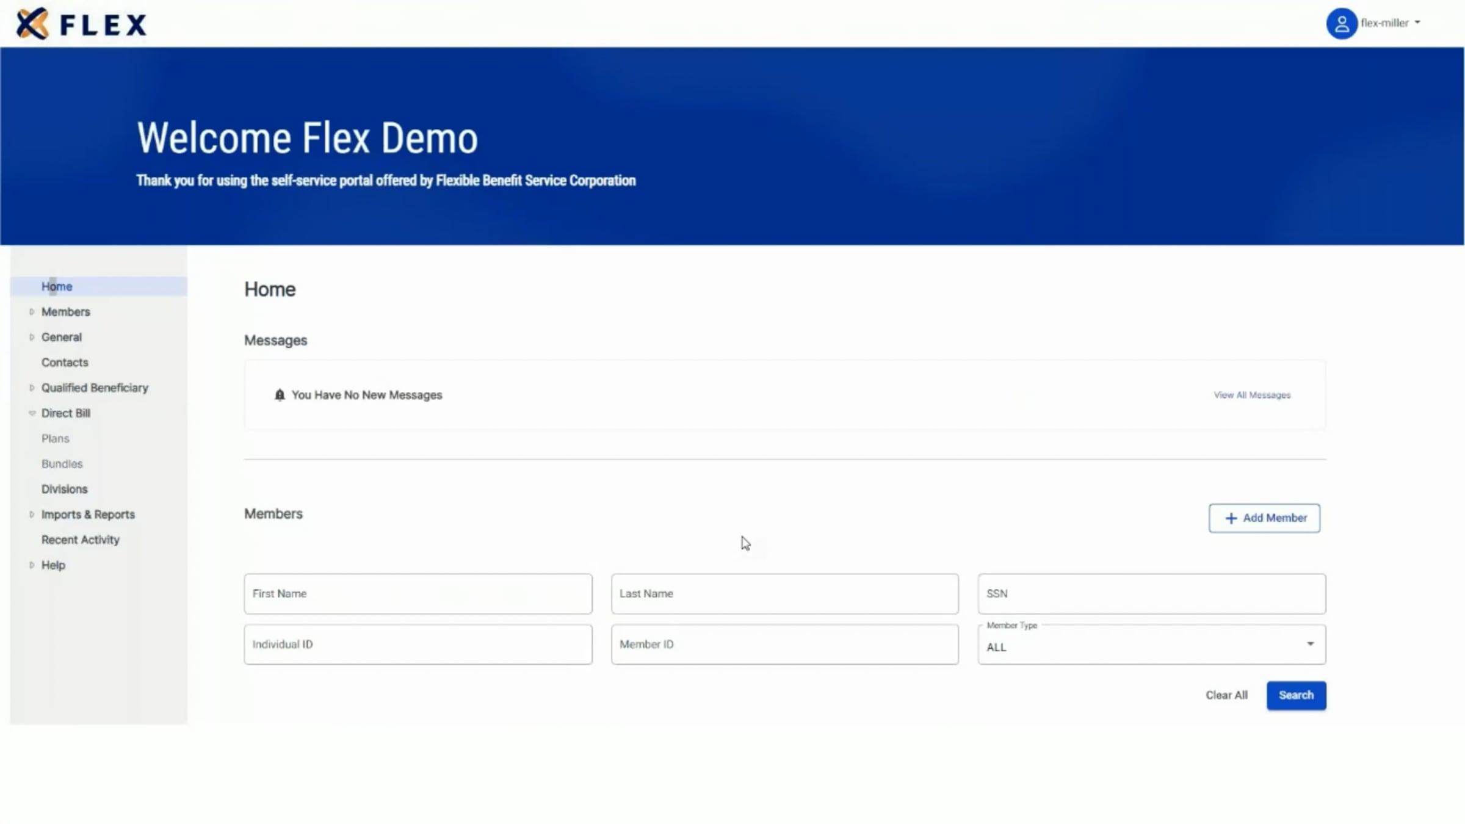
Task: Open Imports & Reports sidebar item
Action: [88, 515]
